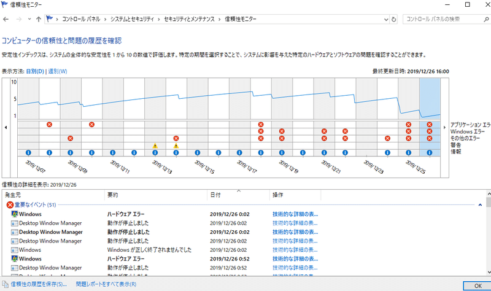Collapse the 重要なイベント group with its chevron

pyautogui.click(x=480, y=205)
